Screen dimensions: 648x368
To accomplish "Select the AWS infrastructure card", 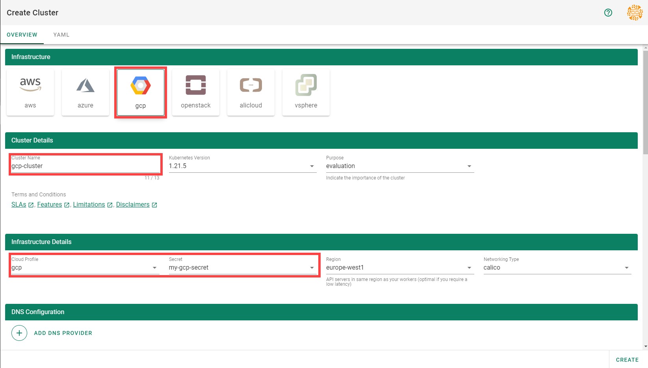I will (x=30, y=92).
